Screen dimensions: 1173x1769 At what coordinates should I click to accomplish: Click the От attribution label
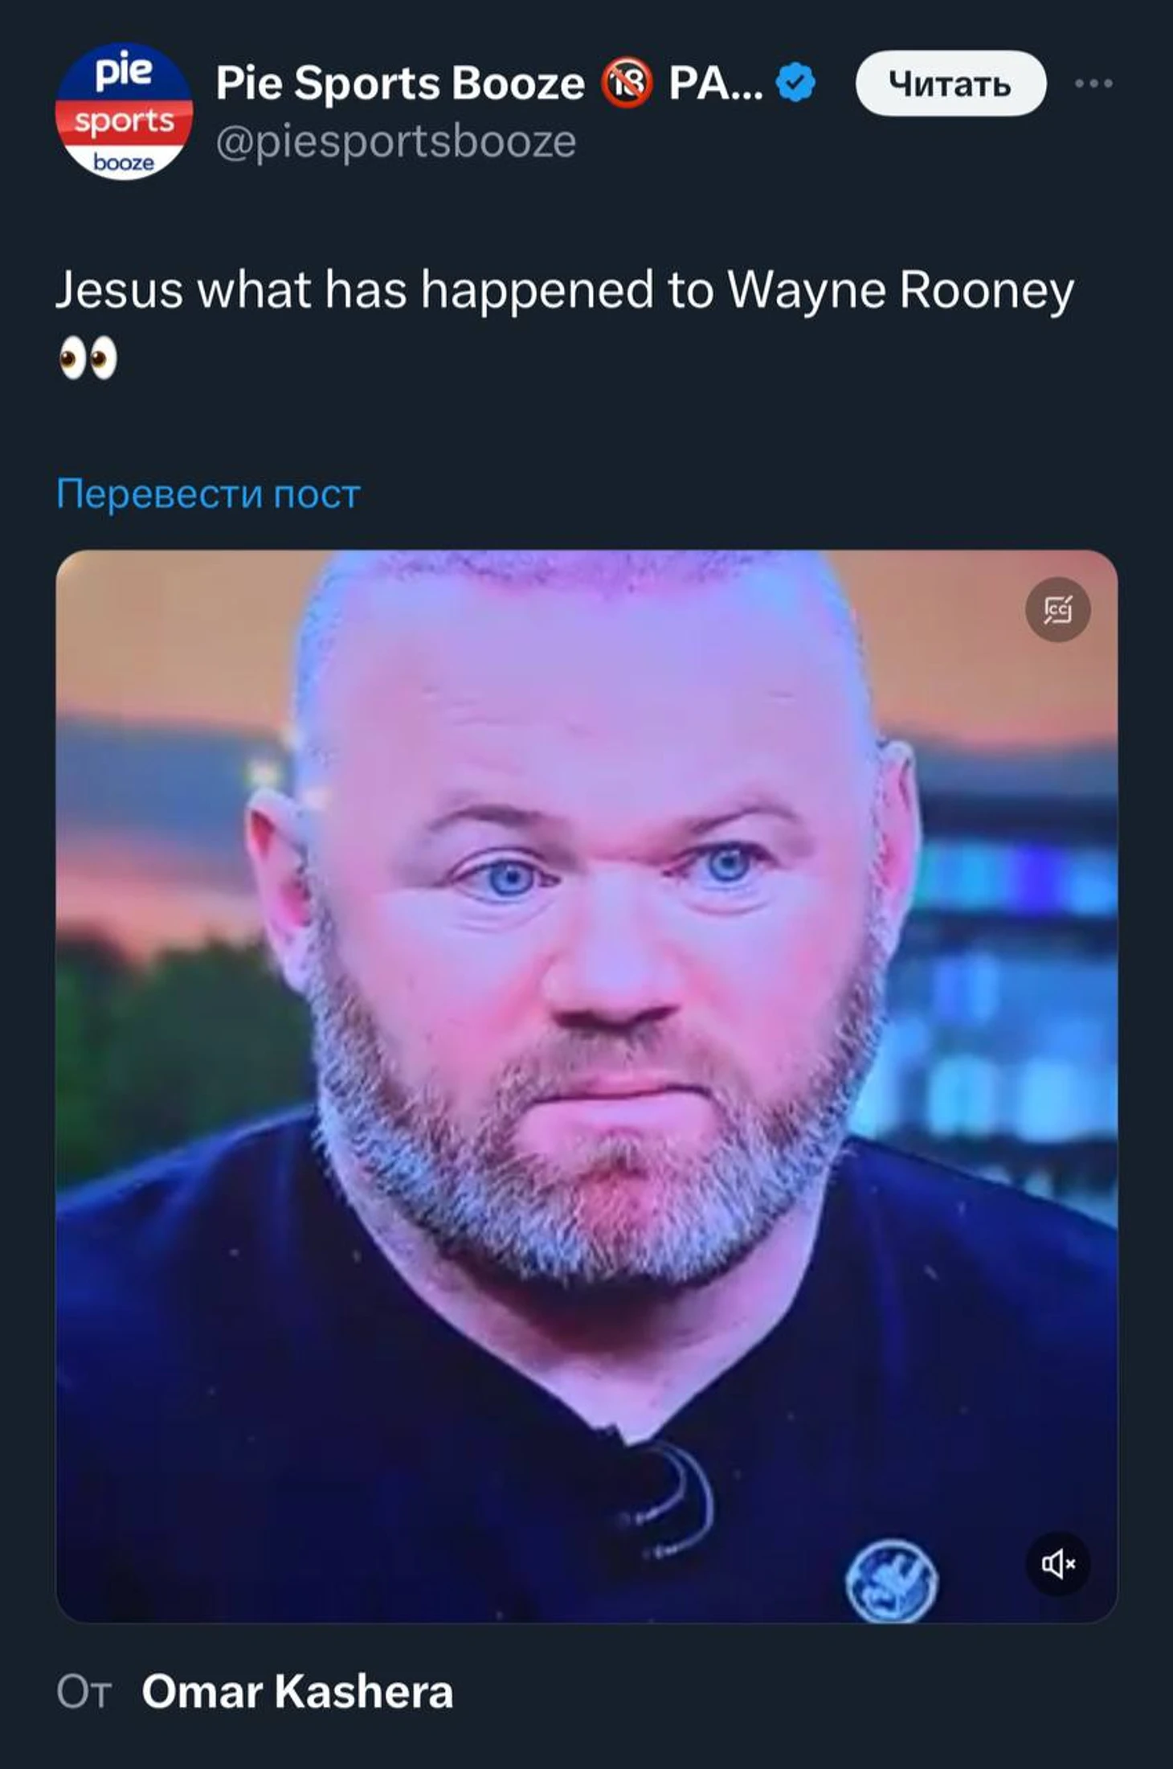pyautogui.click(x=84, y=1692)
